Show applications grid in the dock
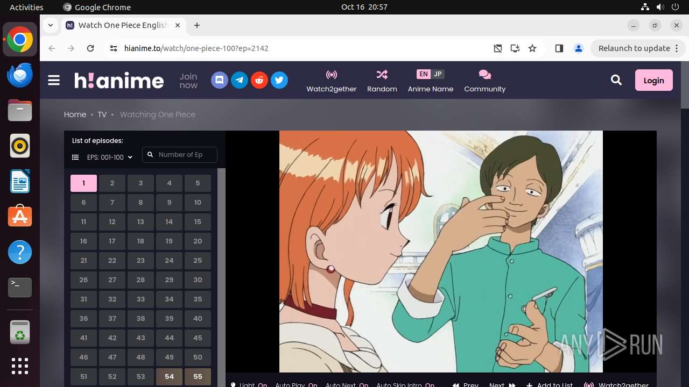This screenshot has height=387, width=689. (x=20, y=366)
